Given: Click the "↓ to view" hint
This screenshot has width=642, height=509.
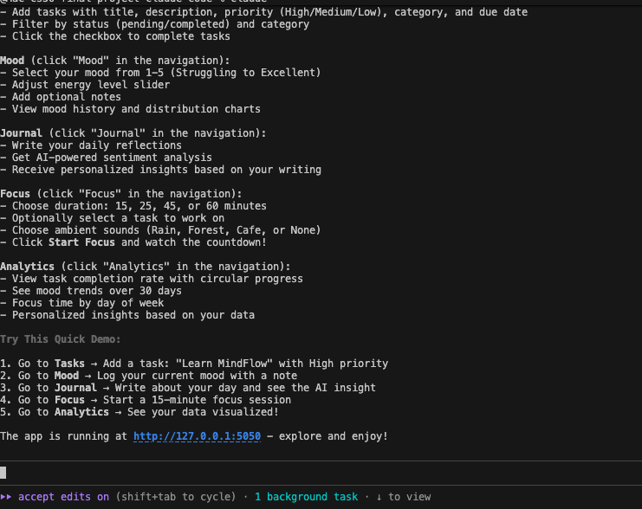Looking at the screenshot, I should pyautogui.click(x=403, y=497).
